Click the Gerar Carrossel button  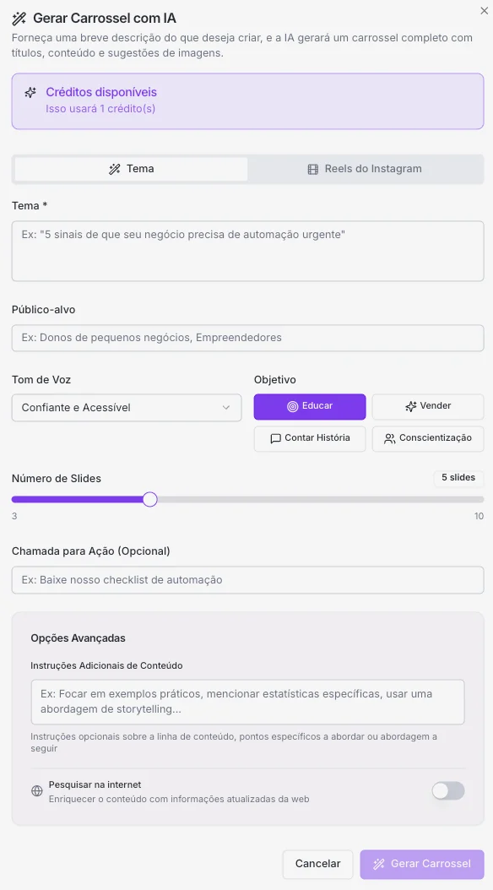point(421,864)
